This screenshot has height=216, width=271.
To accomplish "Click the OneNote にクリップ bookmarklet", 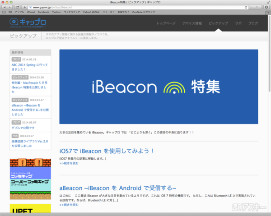I will [144, 12].
